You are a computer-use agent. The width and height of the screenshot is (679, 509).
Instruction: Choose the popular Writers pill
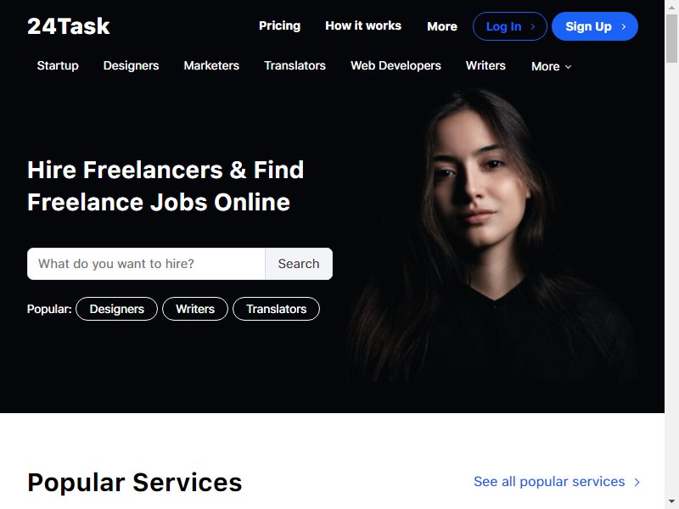tap(195, 309)
